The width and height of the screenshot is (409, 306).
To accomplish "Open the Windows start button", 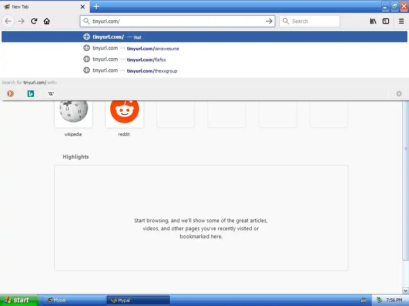I will (19, 300).
